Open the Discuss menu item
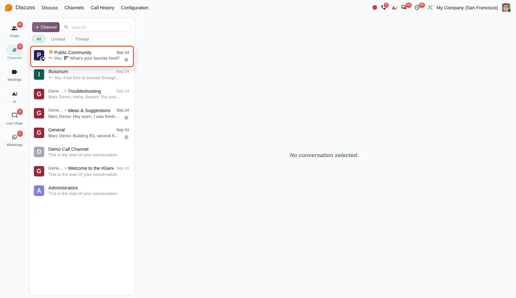The height and width of the screenshot is (298, 516). click(50, 8)
